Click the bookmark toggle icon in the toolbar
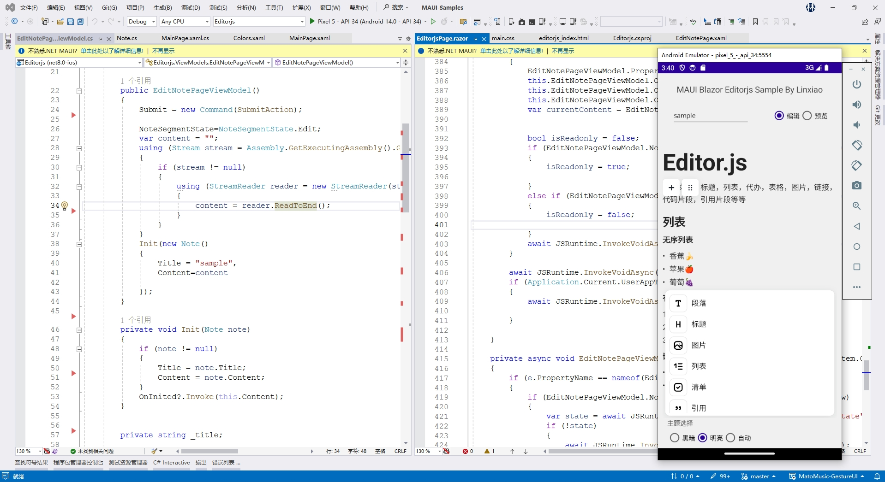The width and height of the screenshot is (885, 482). click(x=754, y=22)
